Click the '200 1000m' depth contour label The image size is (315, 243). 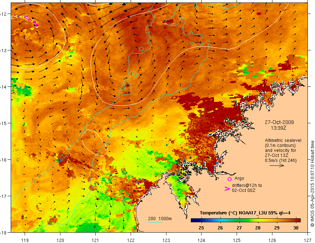pyautogui.click(x=160, y=219)
